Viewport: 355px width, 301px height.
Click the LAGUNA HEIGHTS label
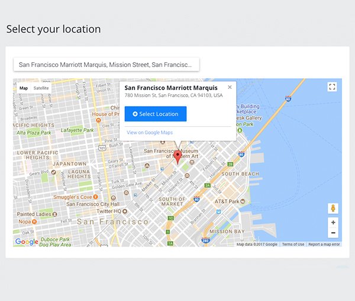pos(79,174)
